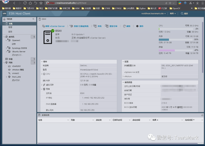The image size is (205, 146).
Task: Open the browser downloads icon
Action: click(x=197, y=3)
